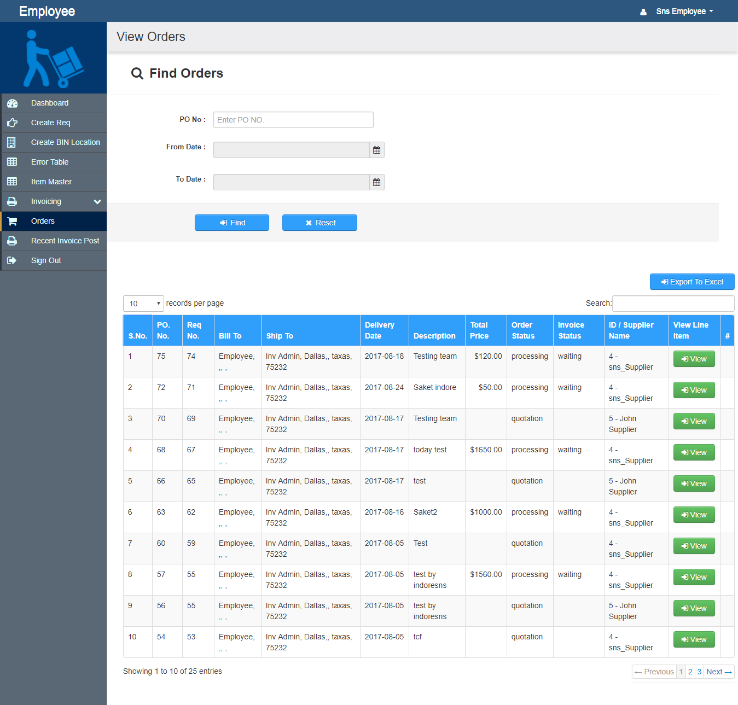738x705 pixels.
Task: Go to page 2 of results
Action: (x=690, y=671)
